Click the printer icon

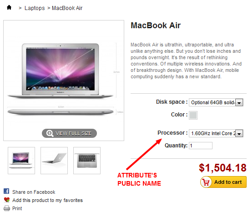click(7, 208)
